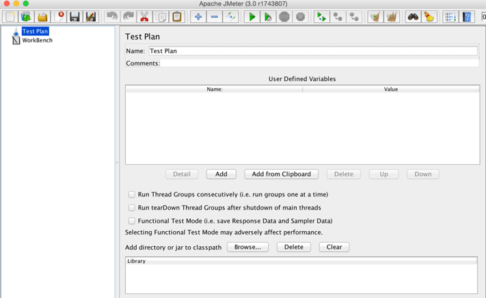The height and width of the screenshot is (298, 486).
Task: Collapse all tree nodes with minus icon
Action: tap(215, 16)
